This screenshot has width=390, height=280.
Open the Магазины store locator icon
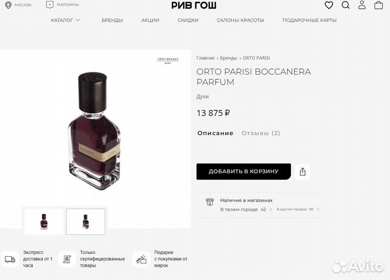50,5
